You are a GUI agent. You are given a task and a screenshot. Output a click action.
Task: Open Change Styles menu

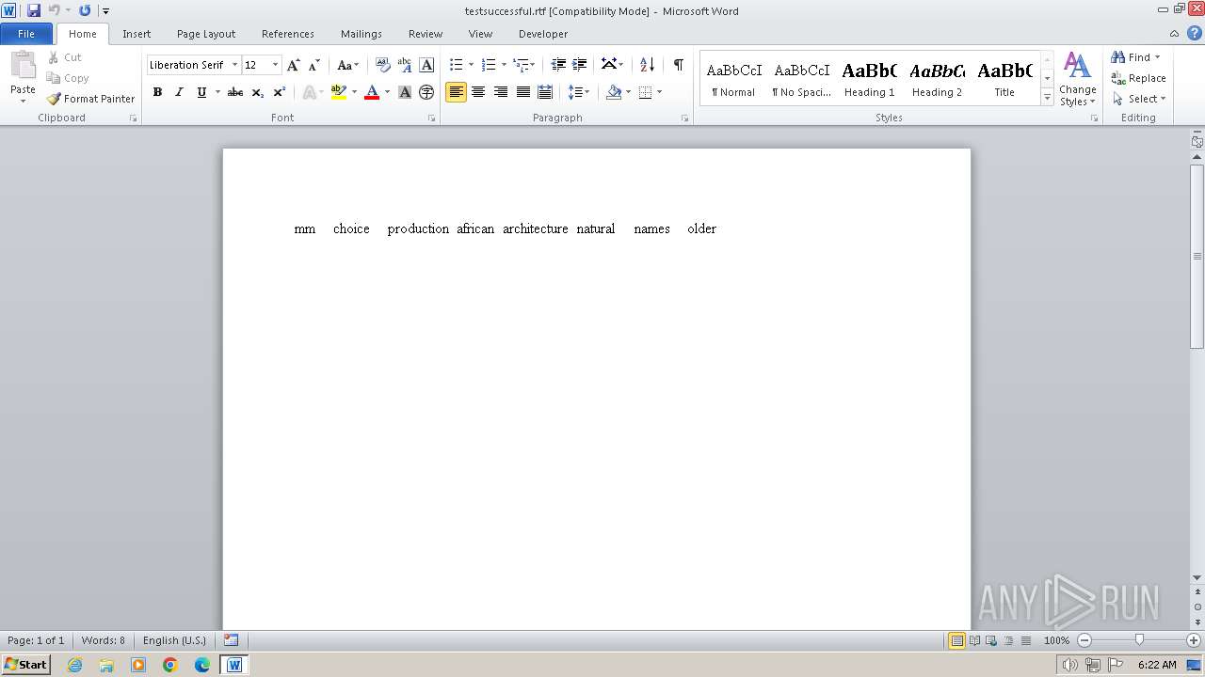click(x=1078, y=79)
